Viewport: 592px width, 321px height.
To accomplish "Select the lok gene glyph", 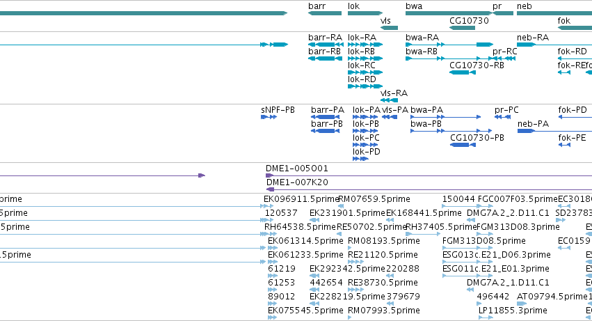I will click(365, 13).
